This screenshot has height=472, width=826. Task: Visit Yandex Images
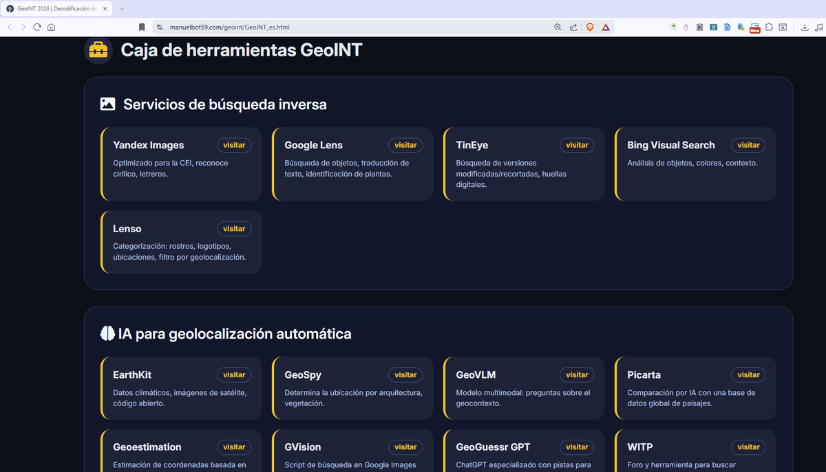point(234,145)
